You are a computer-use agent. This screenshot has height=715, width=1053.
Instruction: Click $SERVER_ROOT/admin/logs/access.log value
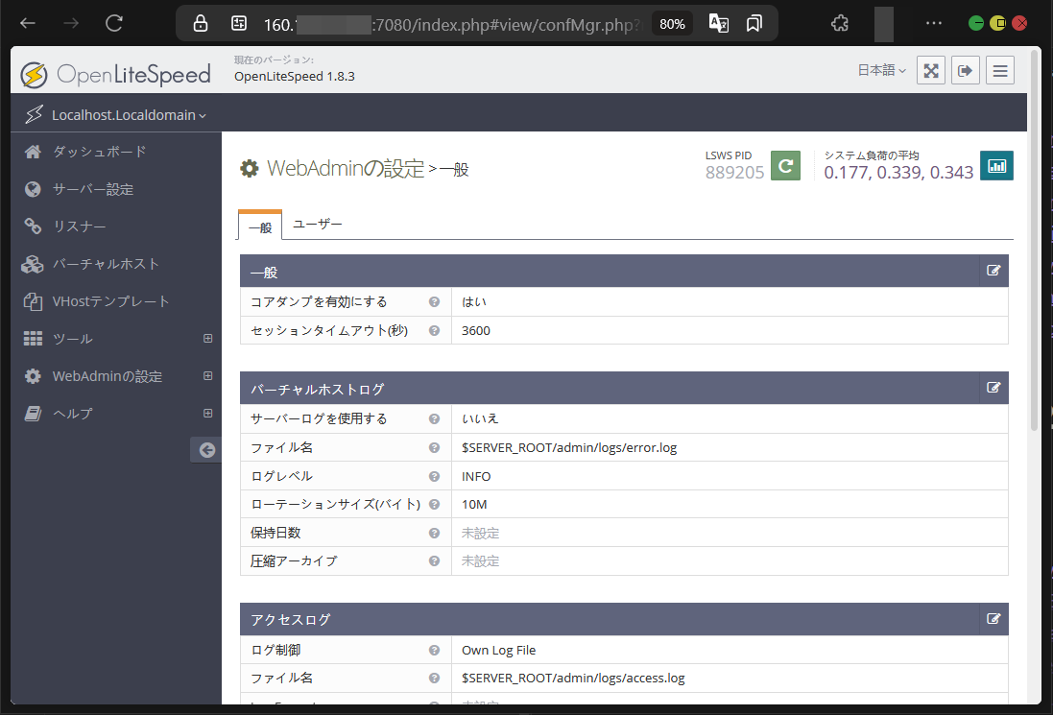coord(573,679)
